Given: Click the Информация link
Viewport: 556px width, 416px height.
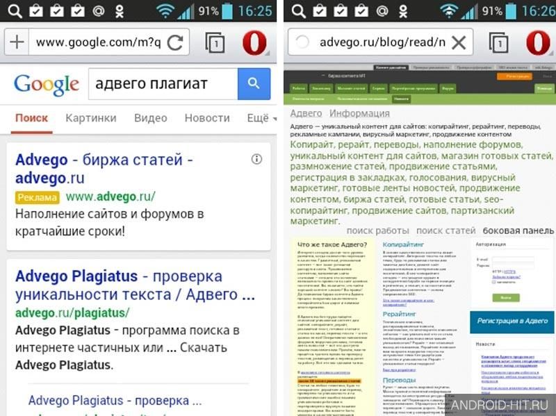Looking at the screenshot, I should click(359, 113).
